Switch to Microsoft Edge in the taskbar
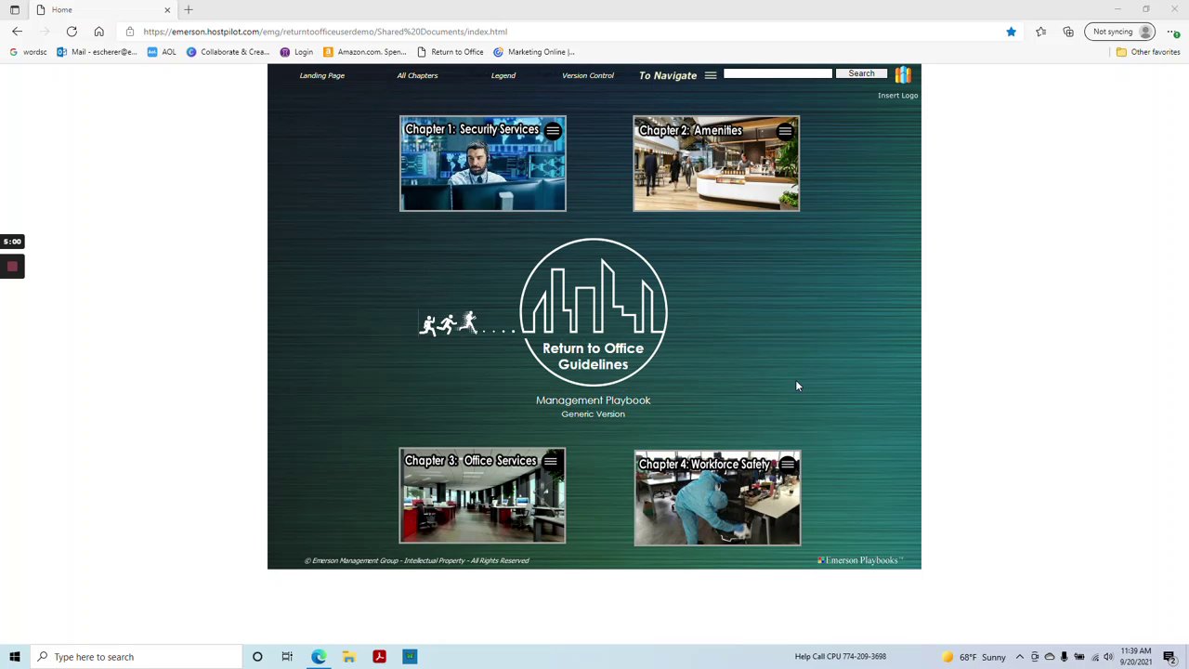The height and width of the screenshot is (669, 1189). 319,657
